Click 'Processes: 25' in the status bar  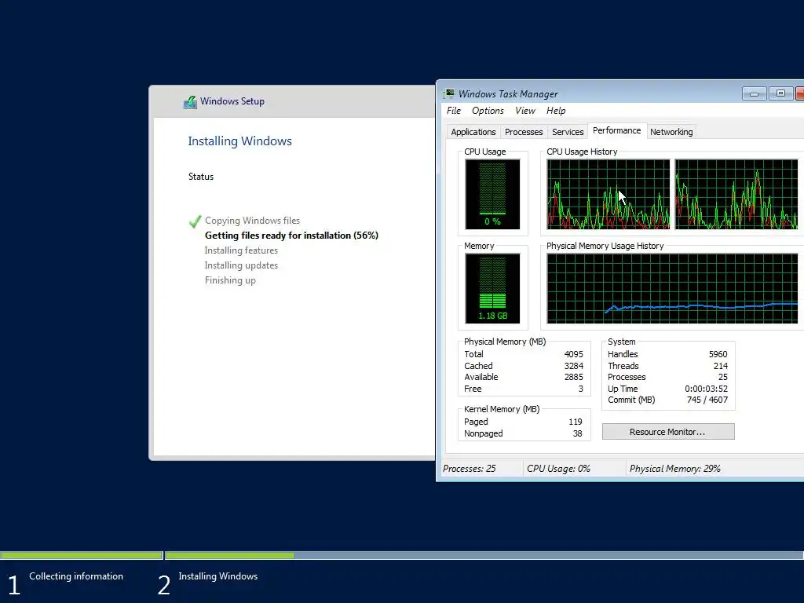pos(470,469)
